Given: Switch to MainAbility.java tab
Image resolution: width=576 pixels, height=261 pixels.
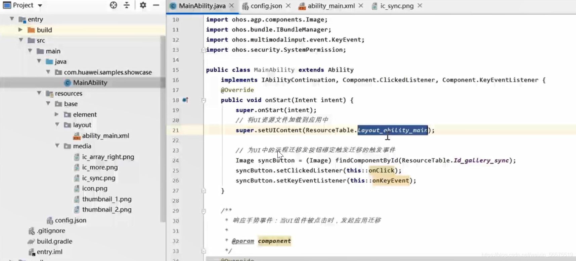Looking at the screenshot, I should tap(202, 6).
